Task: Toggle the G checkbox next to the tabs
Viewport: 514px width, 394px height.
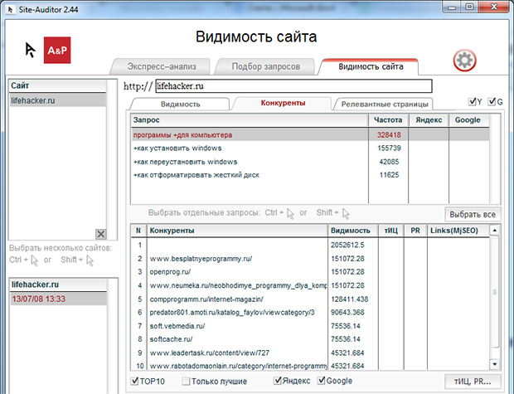Action: pos(492,101)
